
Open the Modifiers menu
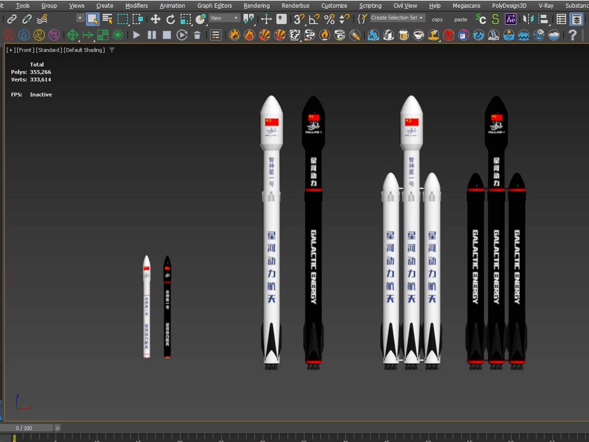136,6
